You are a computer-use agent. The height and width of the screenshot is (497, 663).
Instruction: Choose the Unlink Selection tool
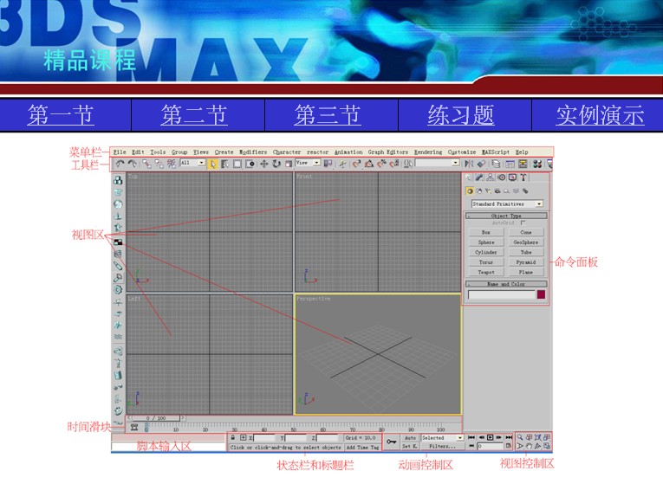(x=159, y=164)
